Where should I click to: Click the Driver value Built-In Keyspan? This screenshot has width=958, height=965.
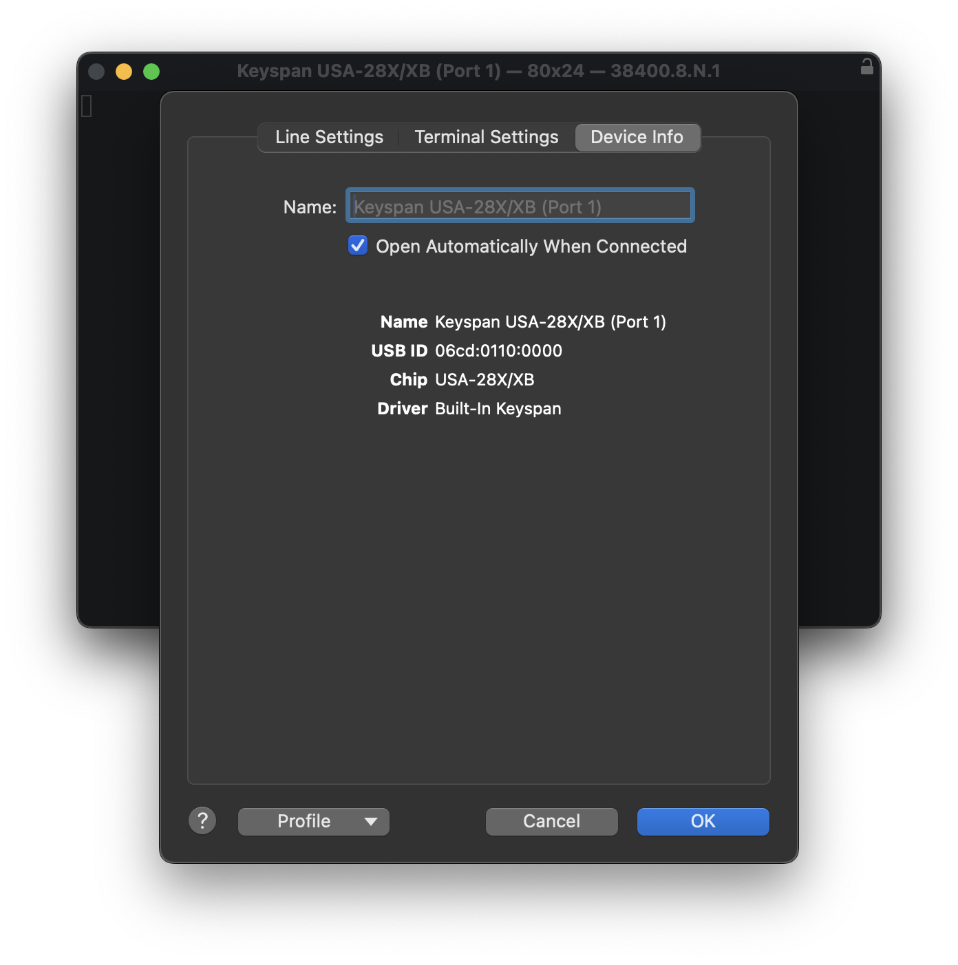[498, 409]
